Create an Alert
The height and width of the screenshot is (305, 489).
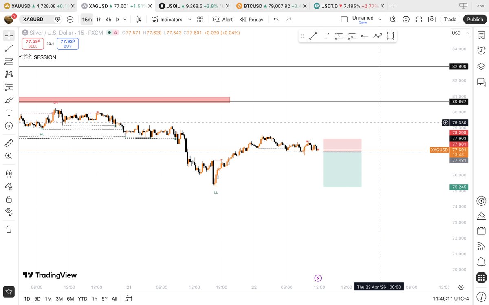pos(223,20)
